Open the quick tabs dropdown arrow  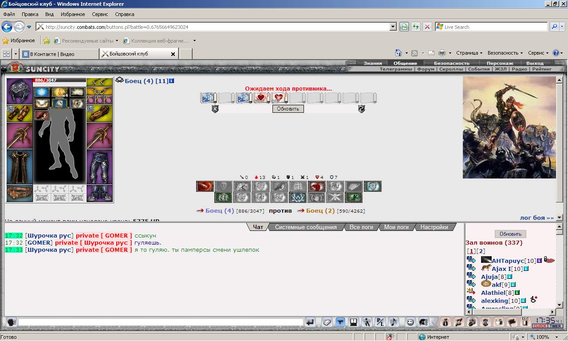point(16,54)
